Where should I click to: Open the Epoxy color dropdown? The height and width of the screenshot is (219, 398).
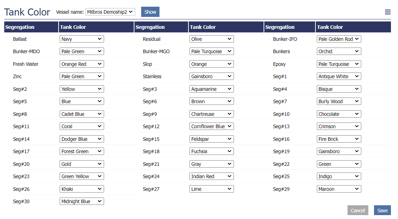point(339,64)
